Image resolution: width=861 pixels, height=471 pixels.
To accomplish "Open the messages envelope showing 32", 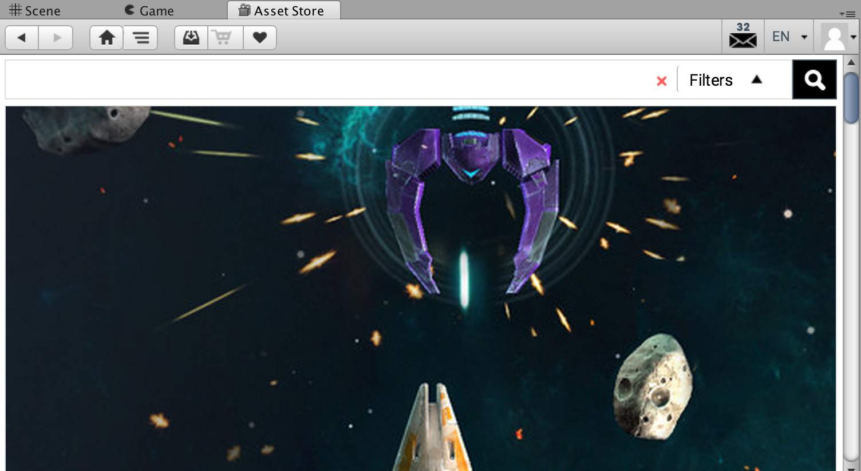I will click(x=743, y=36).
